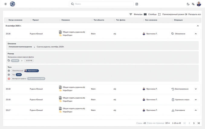Enable Полноэкранный режим fullscreen mode
205x129 pixels.
[171, 14]
